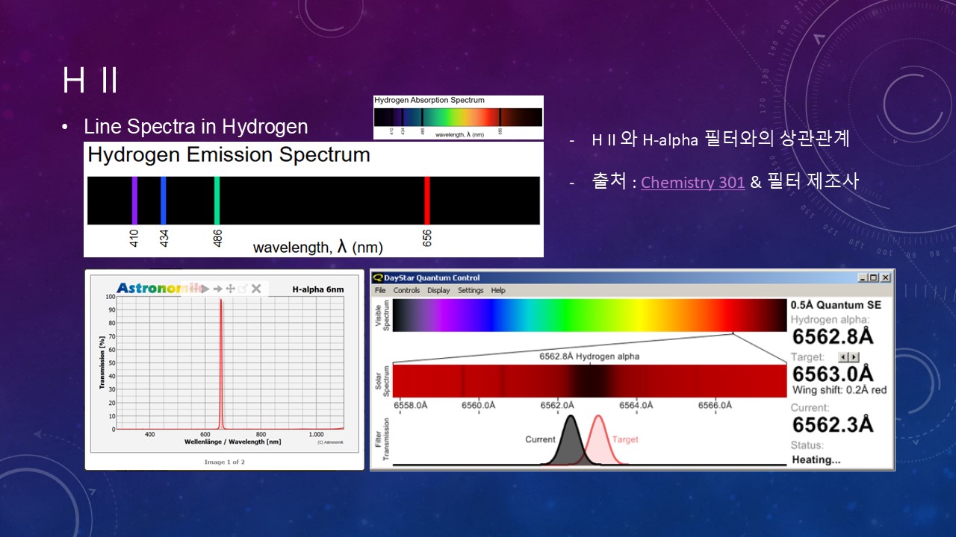Click the 'Image 1 of 2' caption
The width and height of the screenshot is (956, 537).
[x=225, y=462]
